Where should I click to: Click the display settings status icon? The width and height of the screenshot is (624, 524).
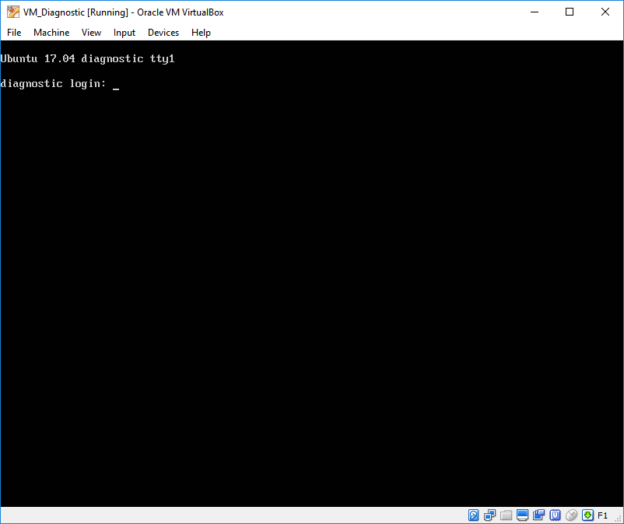(523, 515)
